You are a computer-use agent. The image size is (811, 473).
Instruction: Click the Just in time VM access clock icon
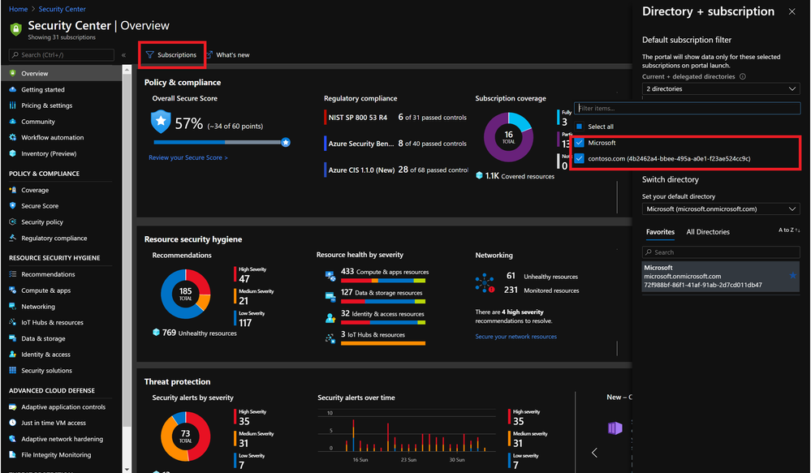tap(13, 423)
